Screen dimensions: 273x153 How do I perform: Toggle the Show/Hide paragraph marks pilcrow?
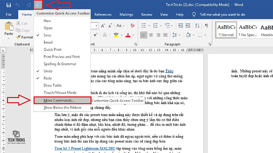(x=206, y=26)
